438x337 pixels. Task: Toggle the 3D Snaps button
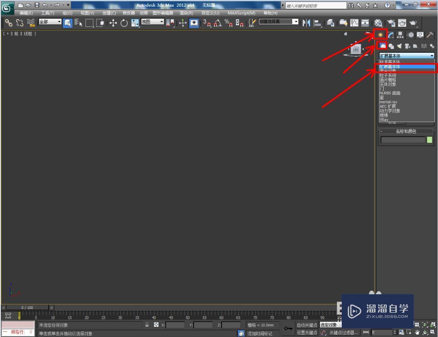(x=207, y=23)
